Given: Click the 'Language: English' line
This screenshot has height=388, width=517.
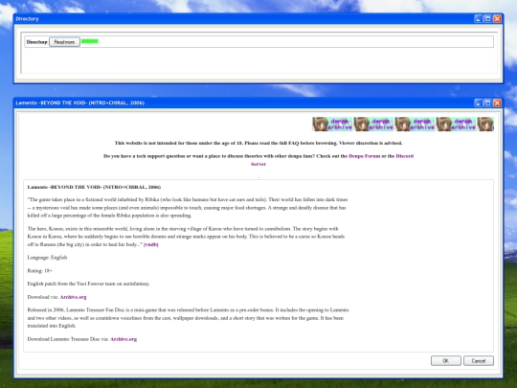Looking at the screenshot, I should pos(47,258).
